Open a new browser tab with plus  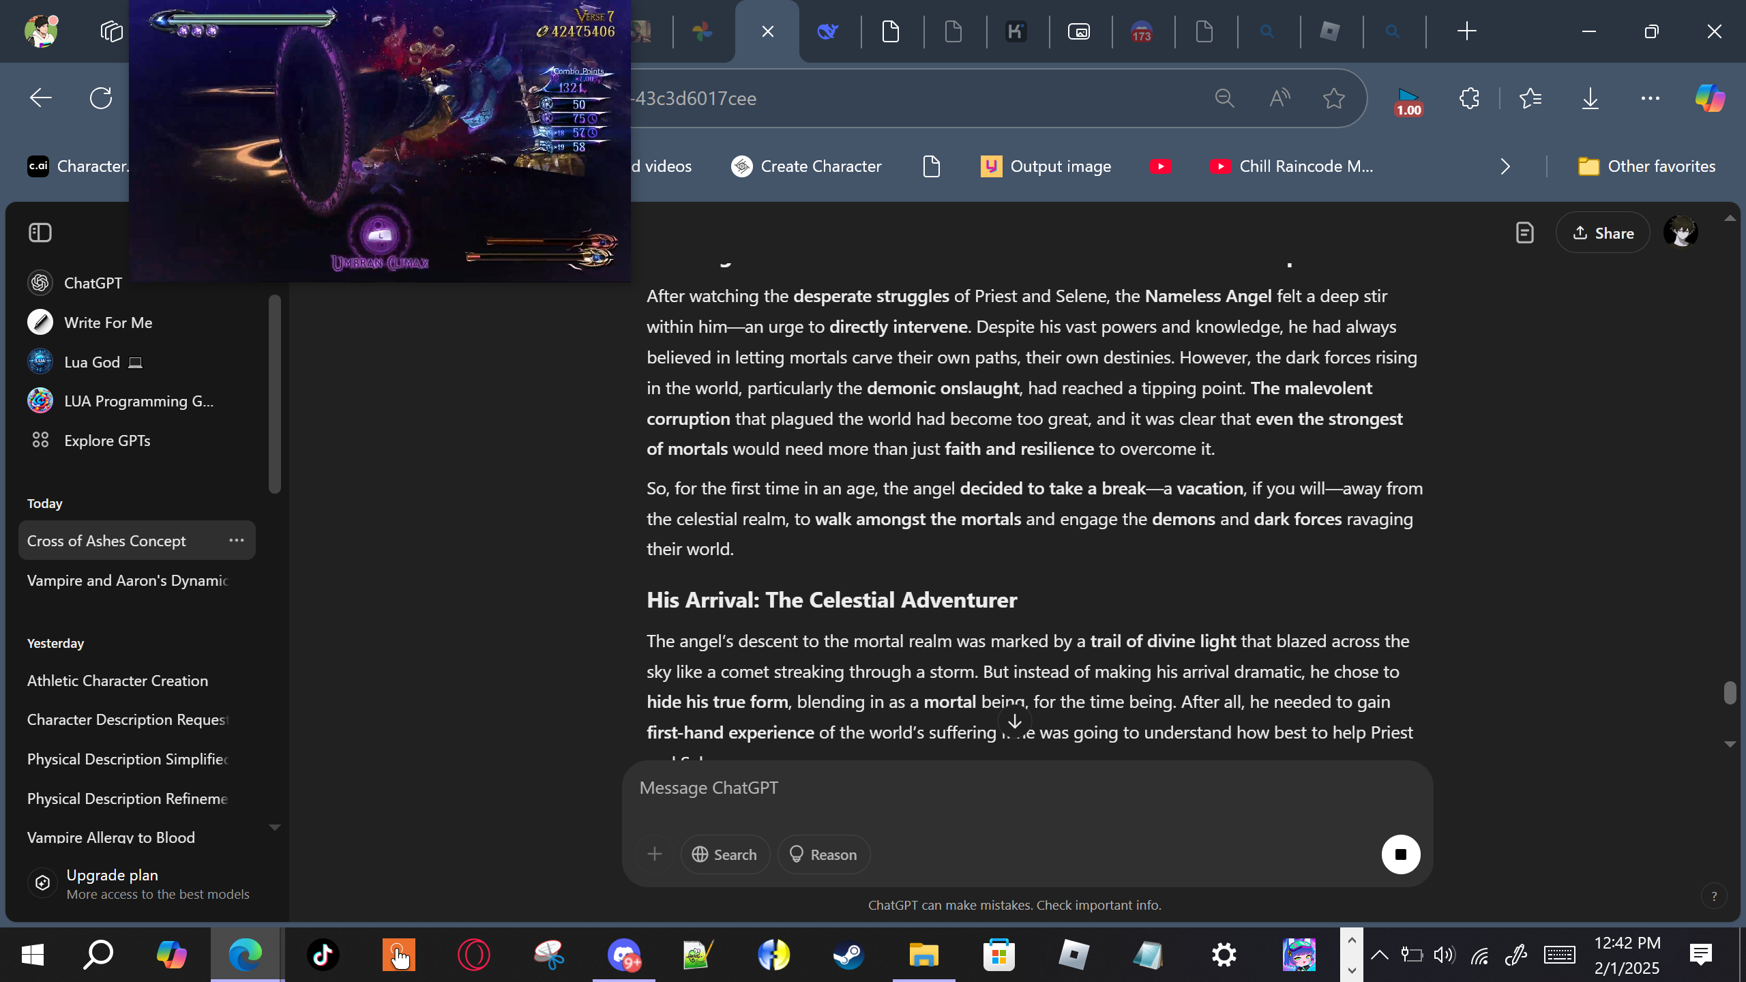coord(1466,31)
